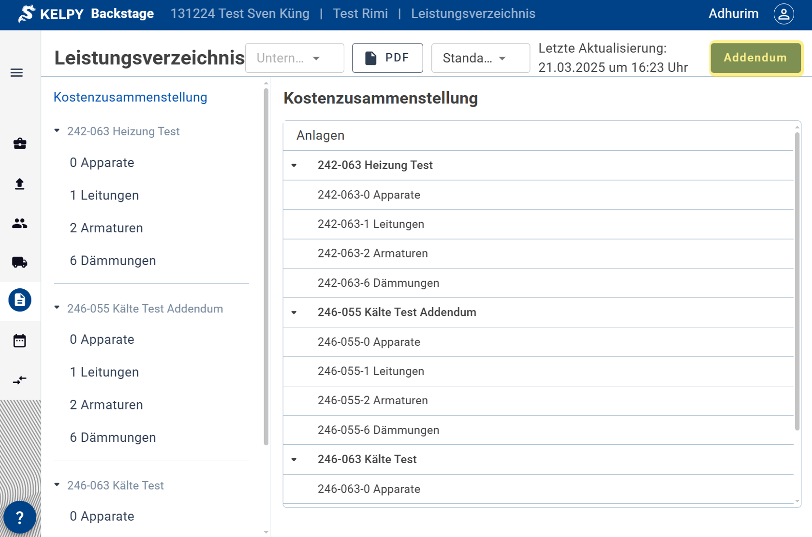Open the help question mark button
Viewport: 812px width, 537px height.
tap(20, 518)
